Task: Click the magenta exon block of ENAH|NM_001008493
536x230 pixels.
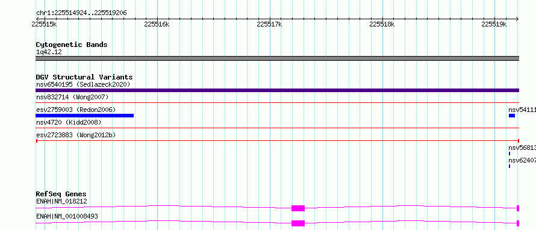Action: tap(298, 223)
